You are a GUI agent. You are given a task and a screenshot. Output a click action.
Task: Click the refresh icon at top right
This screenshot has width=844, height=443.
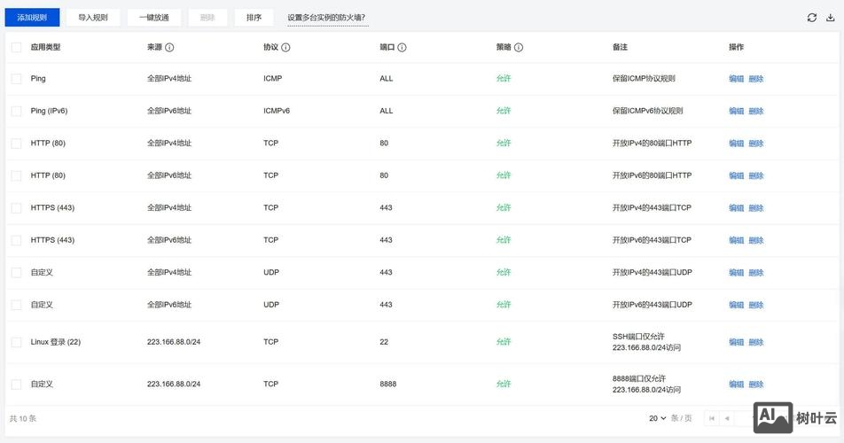pos(811,18)
